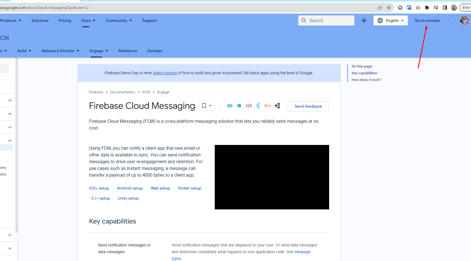Viewport: 471px width, 261px height.
Task: Toggle the light/dark theme sun icon
Action: point(364,20)
